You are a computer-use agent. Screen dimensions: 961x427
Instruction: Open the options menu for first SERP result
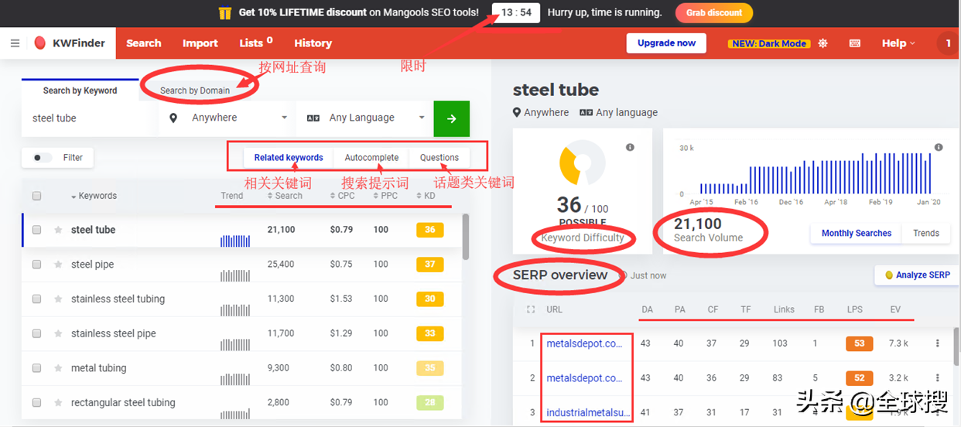tap(938, 343)
